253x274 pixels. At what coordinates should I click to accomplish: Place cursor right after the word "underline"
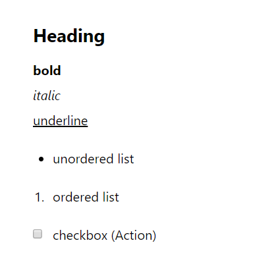pyautogui.click(x=88, y=121)
